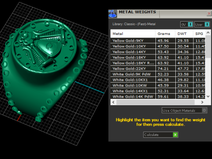Select the Yellow Gold:18KY R... row
This screenshot has height=159, width=212.
click(x=158, y=63)
